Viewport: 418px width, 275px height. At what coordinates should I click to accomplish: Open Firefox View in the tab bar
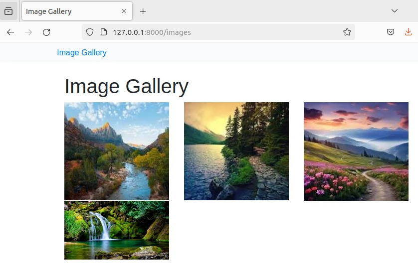click(x=8, y=11)
